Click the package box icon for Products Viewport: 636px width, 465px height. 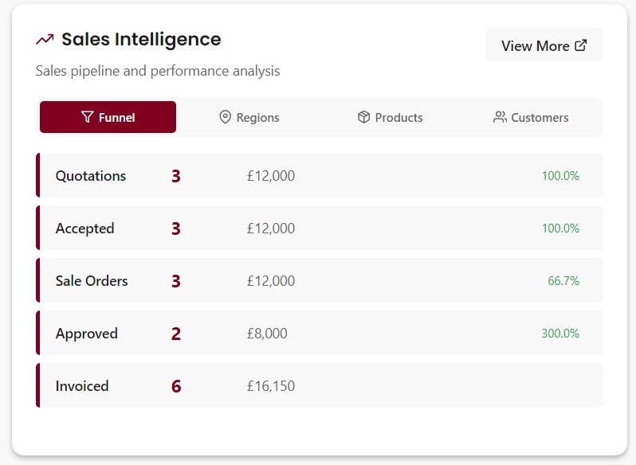click(x=364, y=117)
